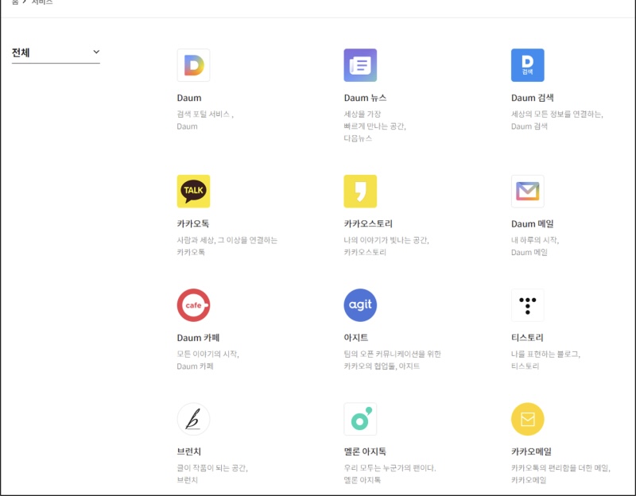
Task: Open the 멜론 아지톡 title link
Action: (365, 451)
